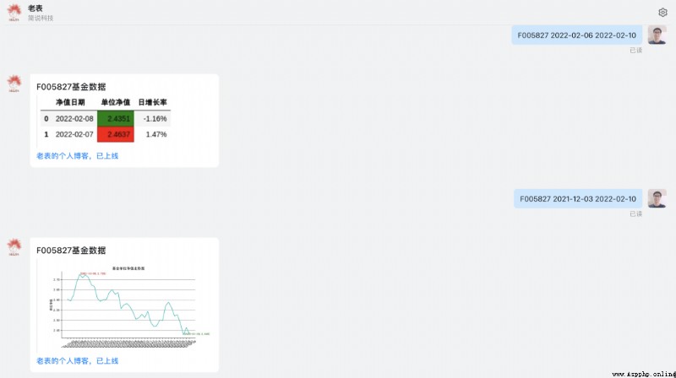Click the user avatar beside the first sent message

657,35
